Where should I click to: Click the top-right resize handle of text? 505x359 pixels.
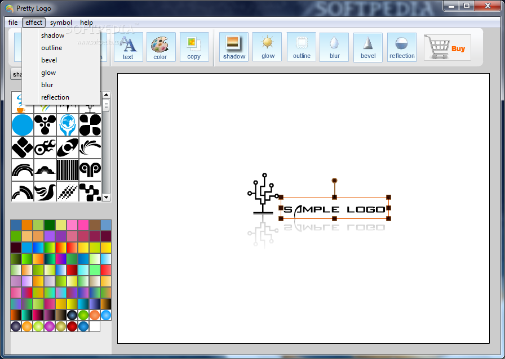[x=388, y=197]
